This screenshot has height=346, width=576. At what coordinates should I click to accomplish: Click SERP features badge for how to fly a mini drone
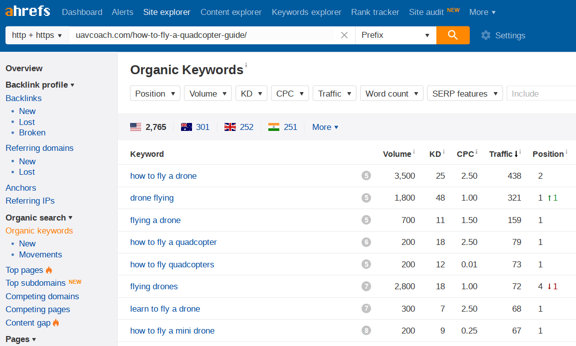click(366, 331)
